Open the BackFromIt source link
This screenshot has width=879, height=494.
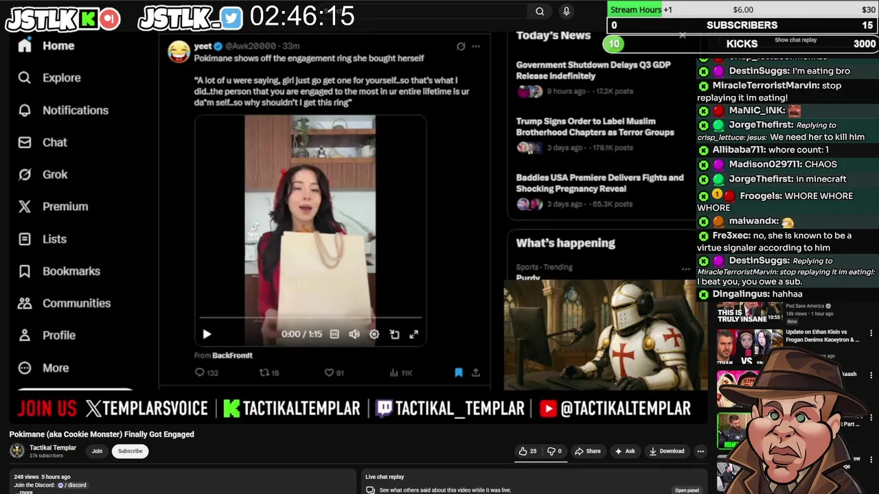pos(232,355)
